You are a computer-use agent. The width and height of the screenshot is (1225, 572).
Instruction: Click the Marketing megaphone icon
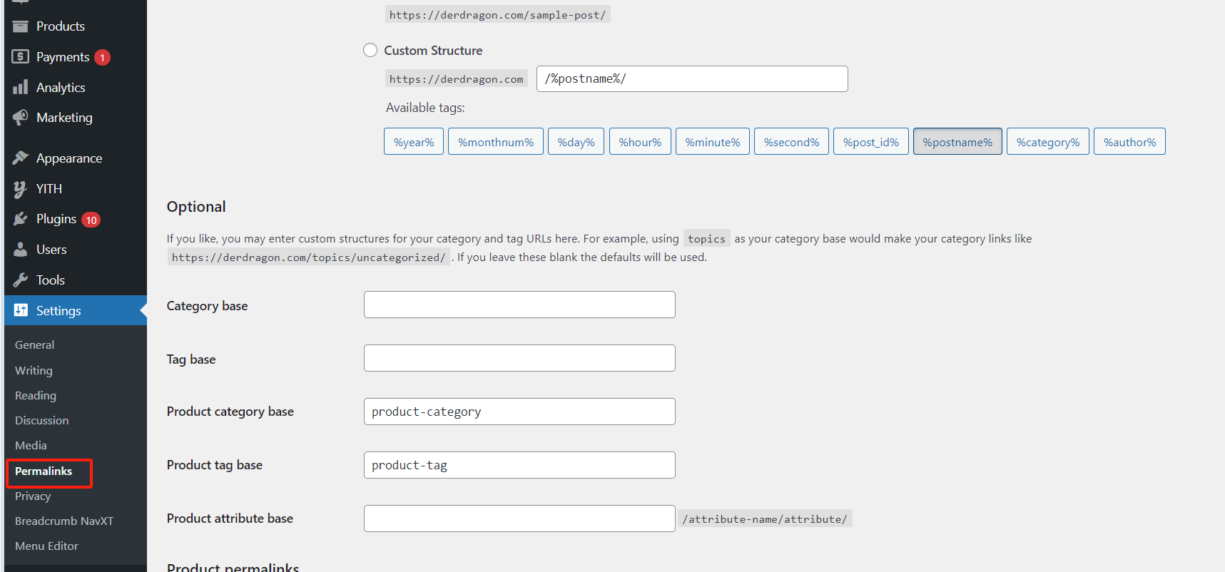click(21, 118)
